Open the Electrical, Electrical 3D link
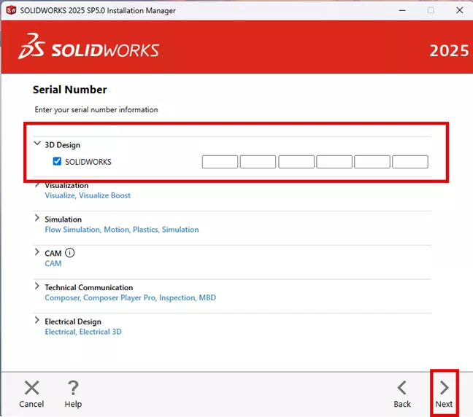Image resolution: width=473 pixels, height=417 pixels. pyautogui.click(x=83, y=332)
